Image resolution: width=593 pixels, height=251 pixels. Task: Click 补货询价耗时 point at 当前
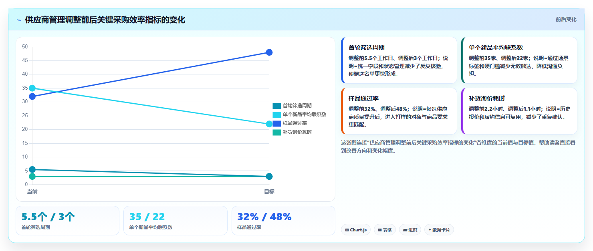point(32,176)
